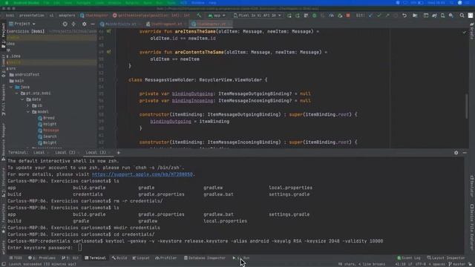Viewport: 475px width, 267px height.
Task: Open the Help menu in menu bar
Action: (212, 3)
